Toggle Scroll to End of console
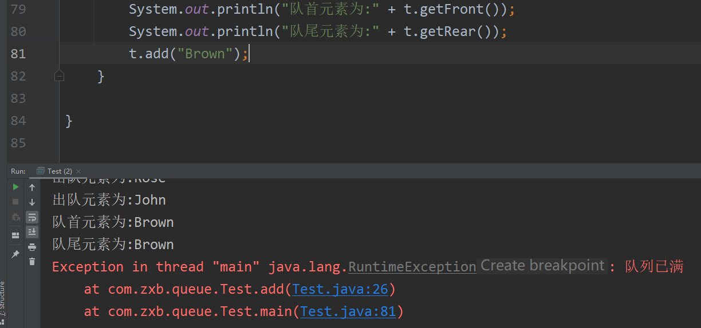The width and height of the screenshot is (701, 328). 32,231
